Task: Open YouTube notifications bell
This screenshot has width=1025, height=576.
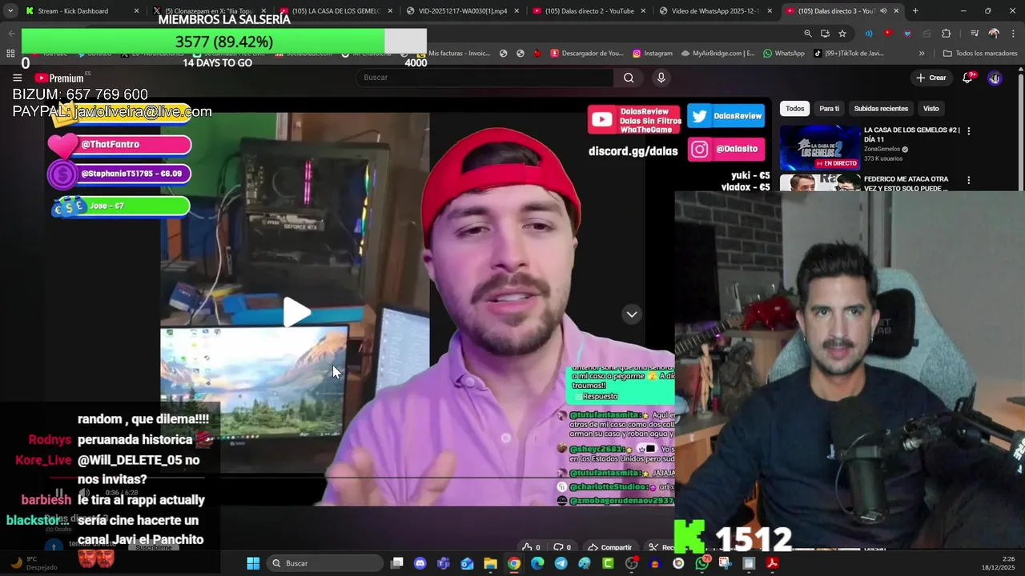Action: pos(967,78)
